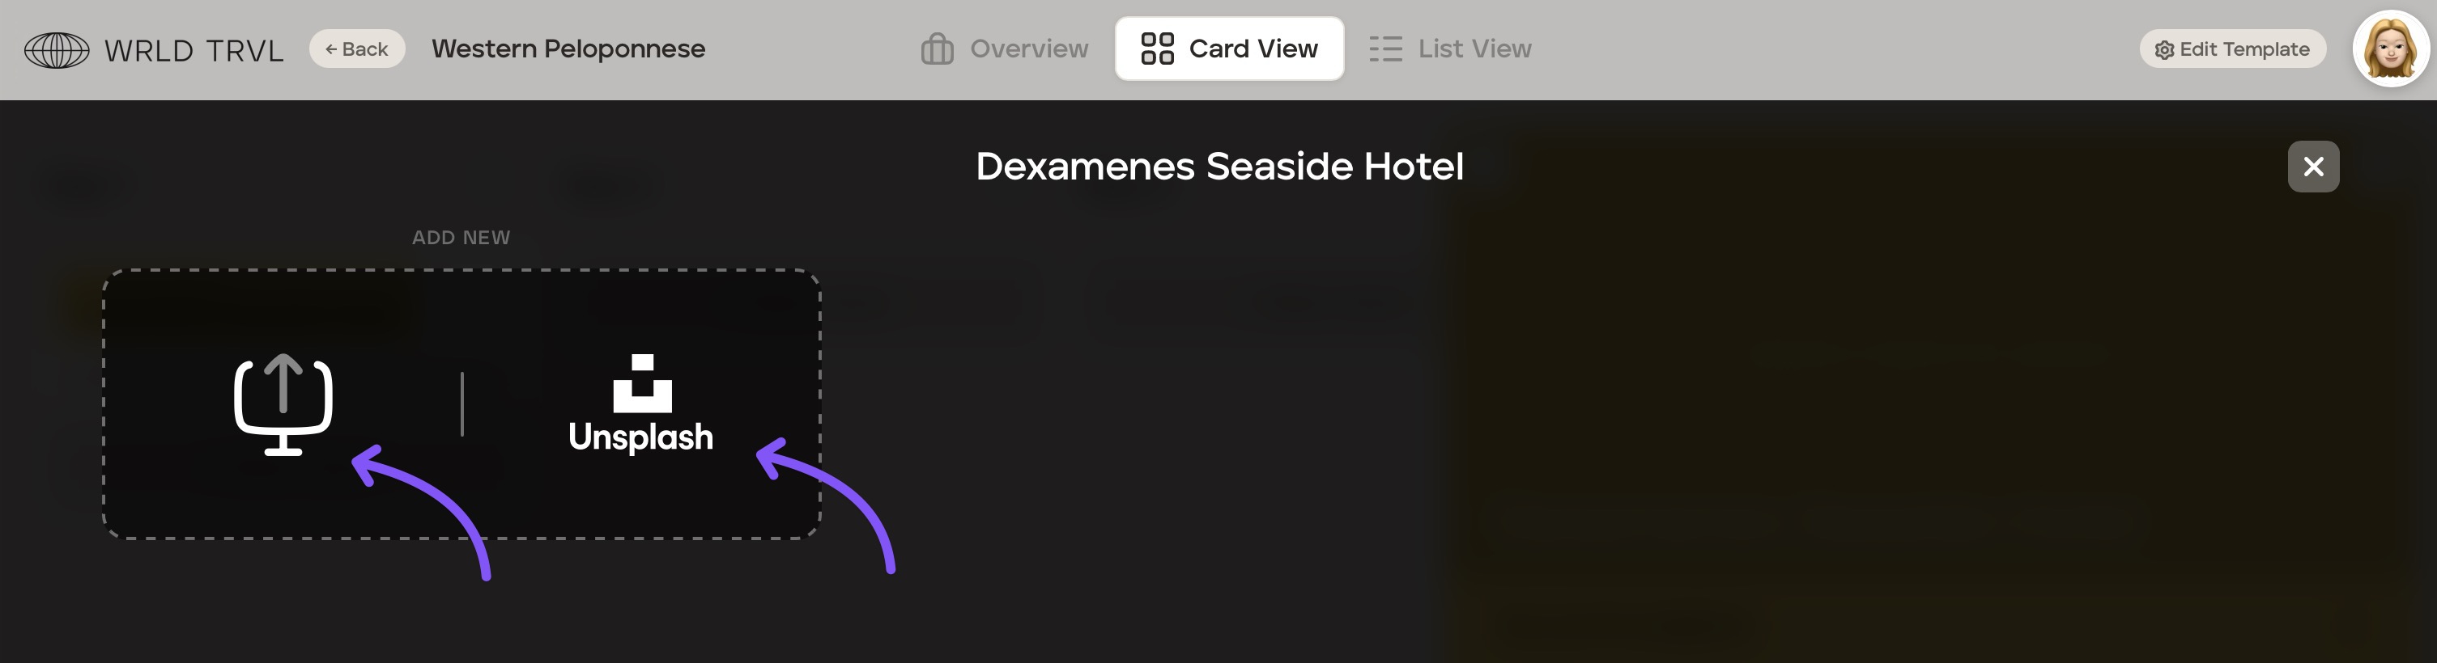Click the four-square grid Card View icon
Viewport: 2437px width, 663px height.
(1157, 49)
